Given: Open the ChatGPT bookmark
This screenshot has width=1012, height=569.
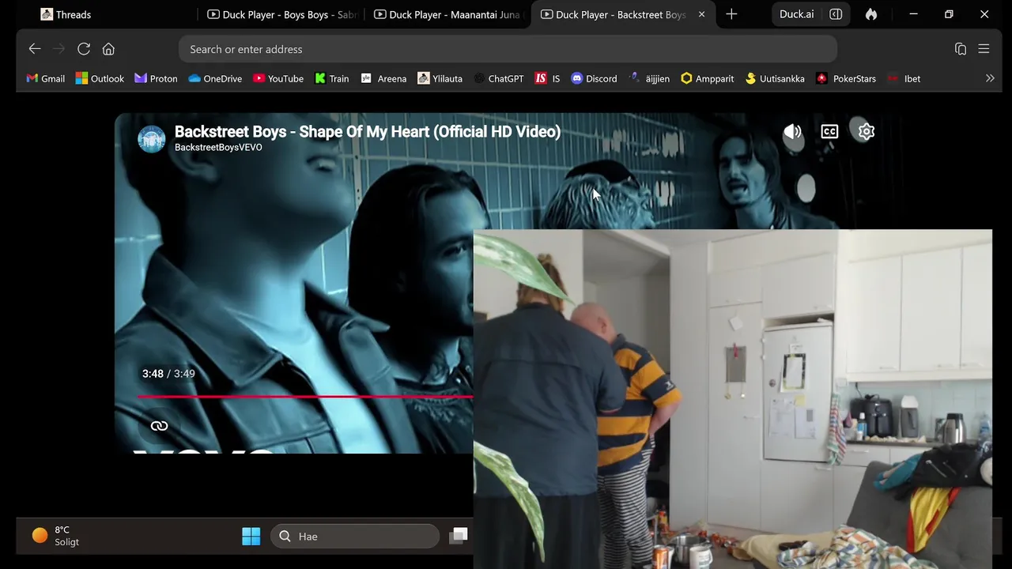Looking at the screenshot, I should tap(498, 78).
